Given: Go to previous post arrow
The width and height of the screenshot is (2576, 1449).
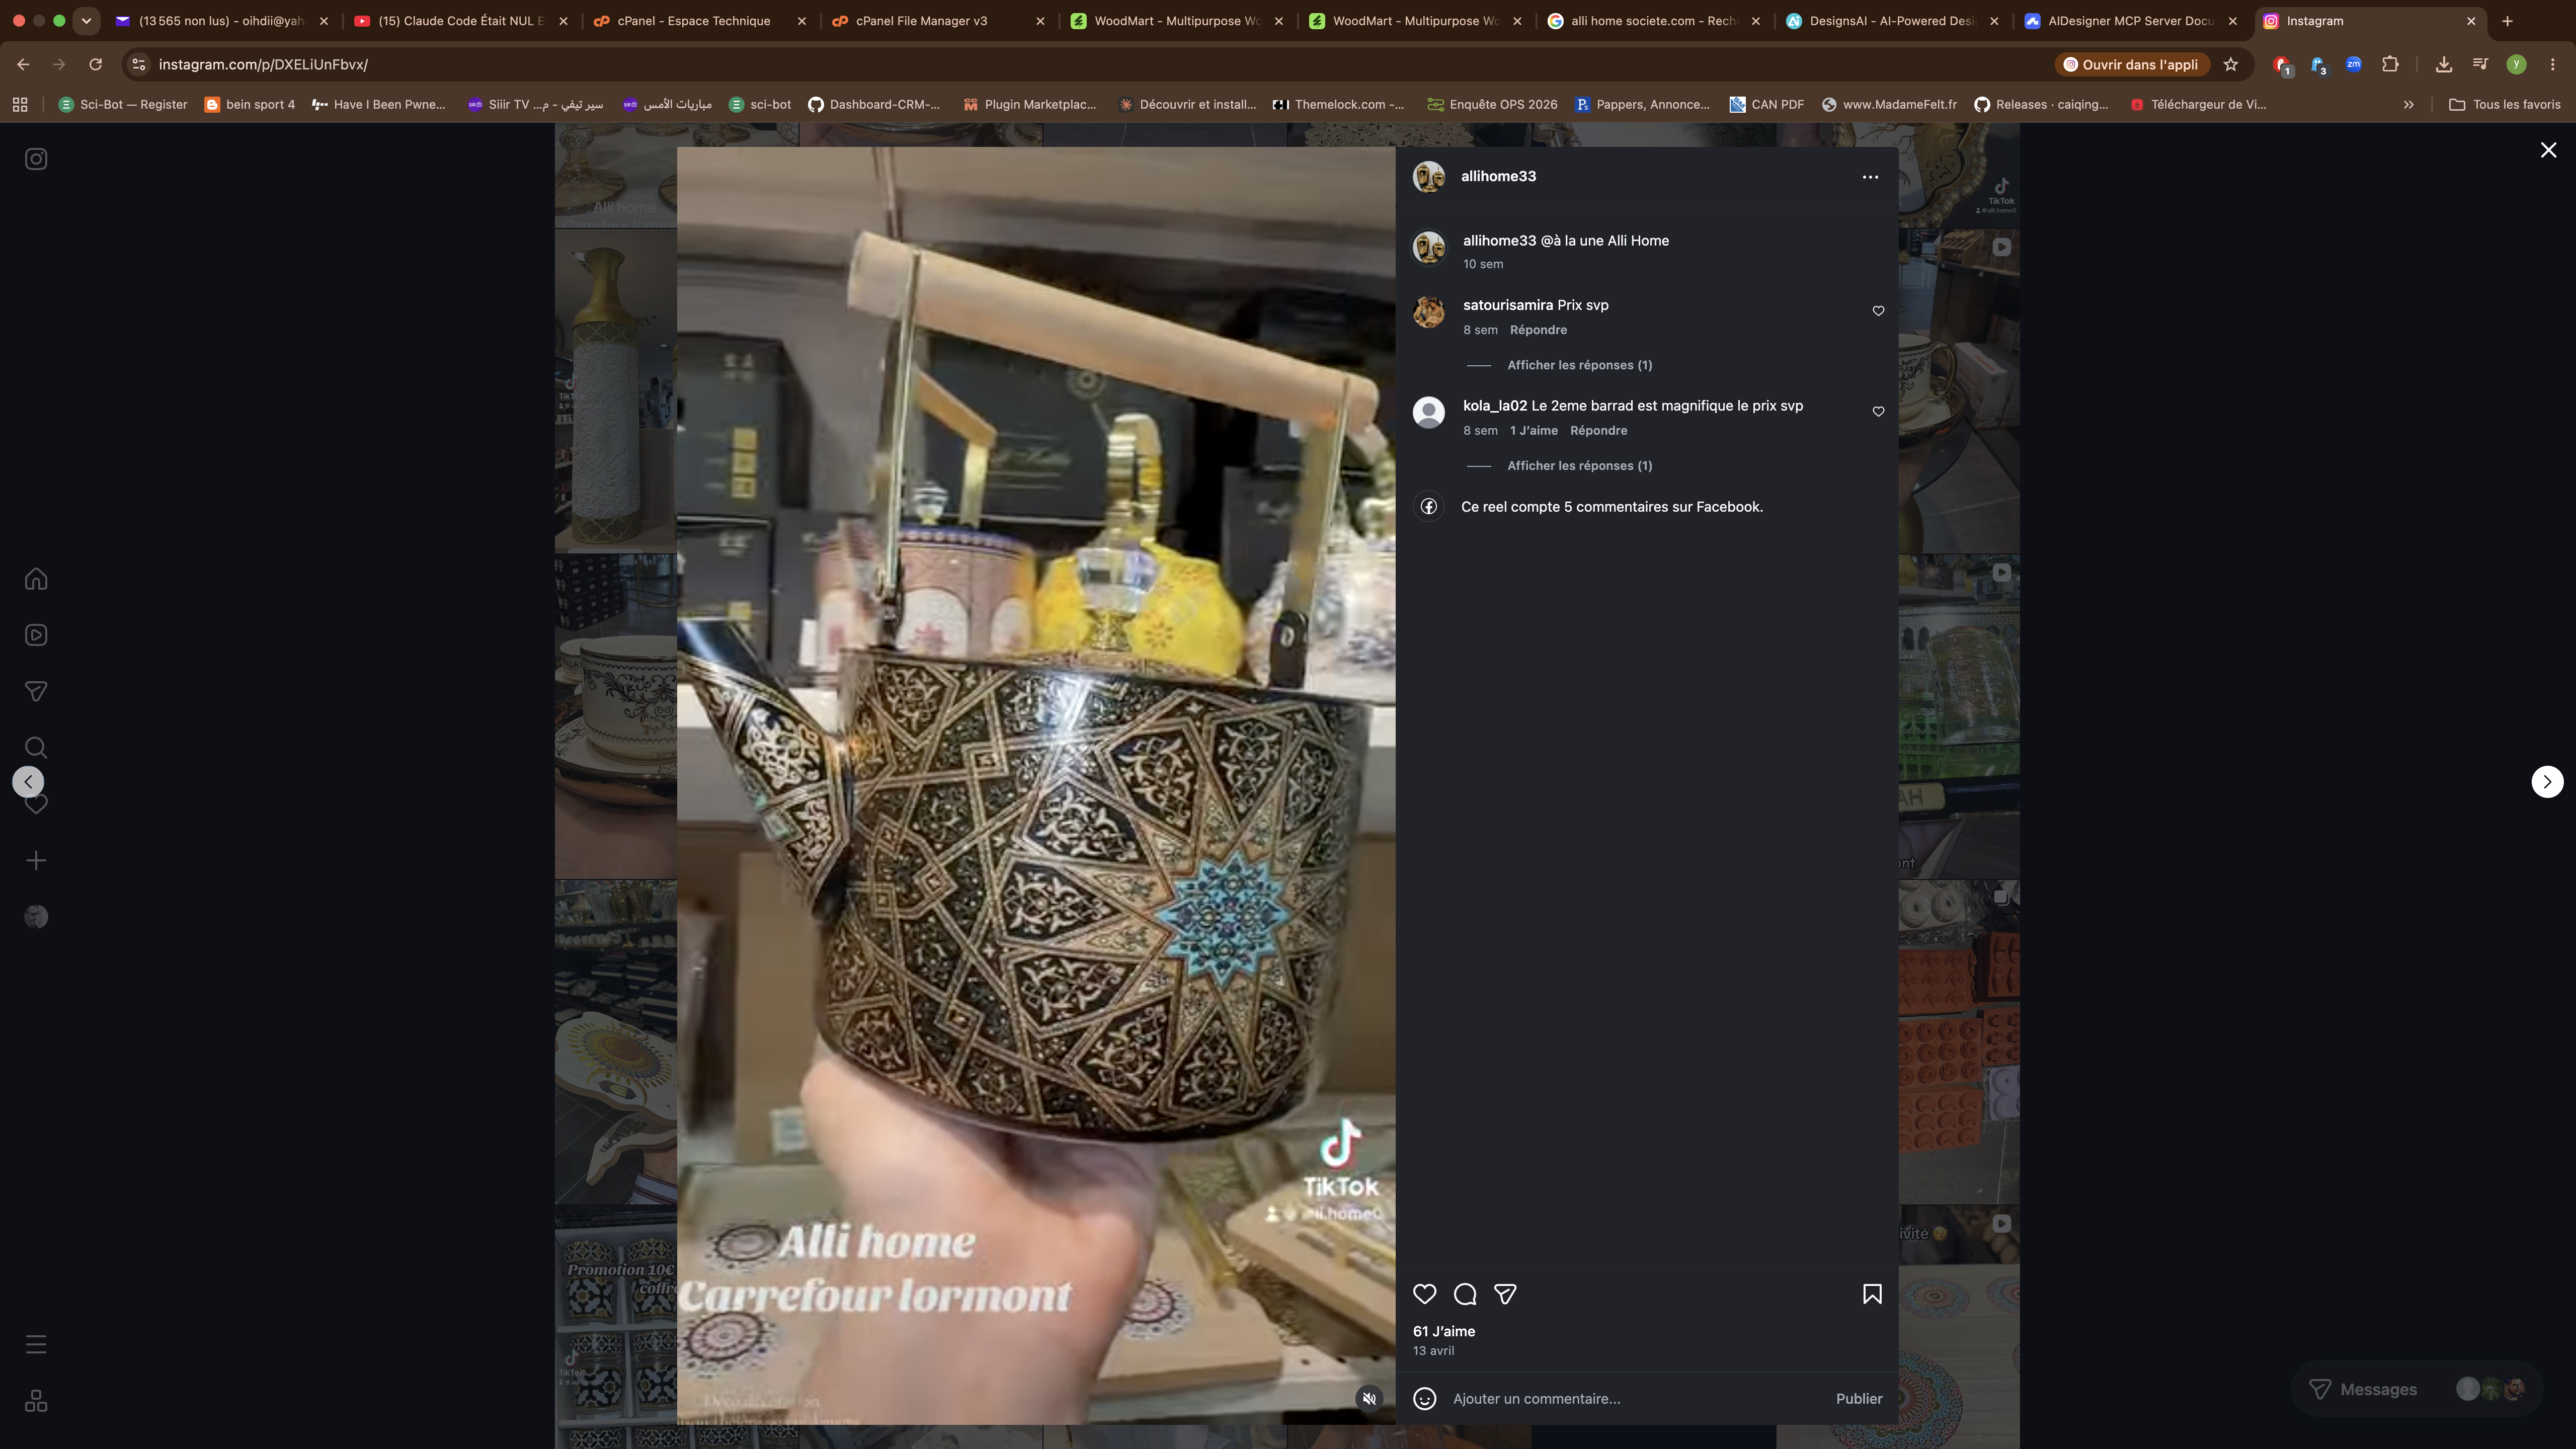Looking at the screenshot, I should (28, 782).
